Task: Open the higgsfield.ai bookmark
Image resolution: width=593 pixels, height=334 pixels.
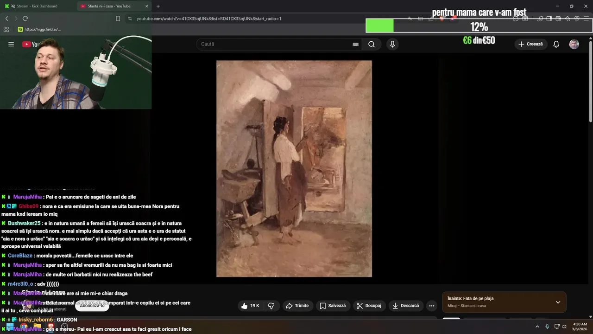Action: [x=39, y=29]
